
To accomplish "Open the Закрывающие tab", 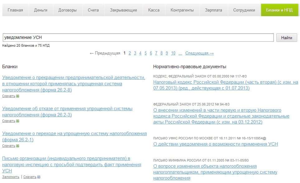I will [123, 10].
